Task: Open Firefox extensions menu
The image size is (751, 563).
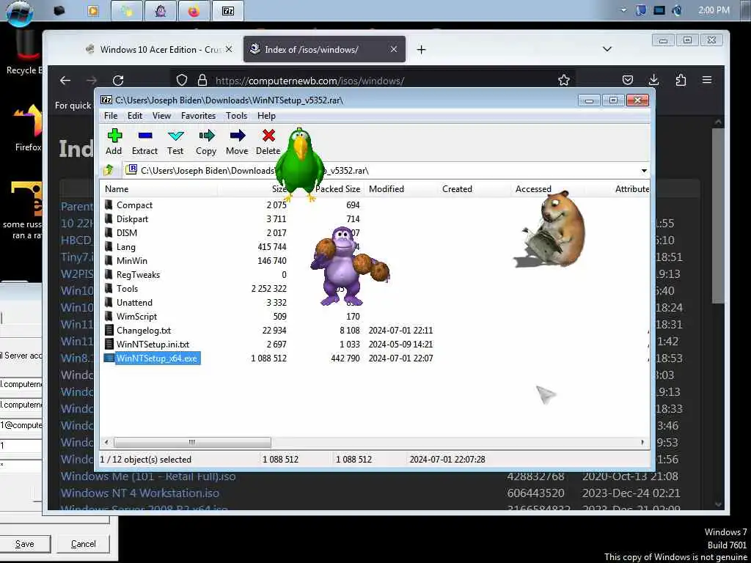Action: click(x=681, y=81)
